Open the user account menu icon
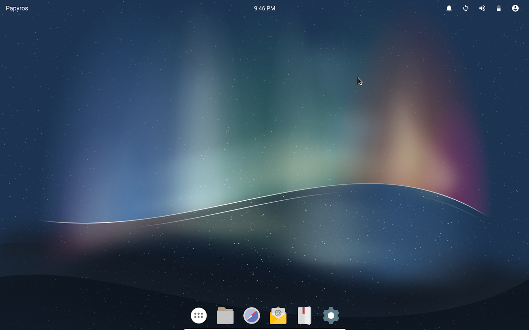 (x=515, y=8)
